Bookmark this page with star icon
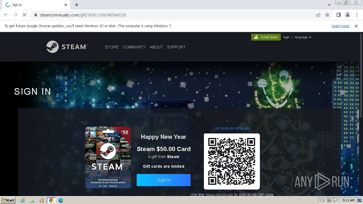 click(x=327, y=15)
